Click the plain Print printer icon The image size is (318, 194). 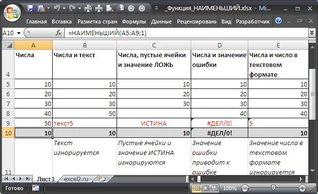pyautogui.click(x=99, y=8)
